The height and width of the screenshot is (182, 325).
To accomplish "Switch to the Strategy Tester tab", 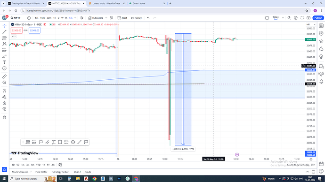I will point(60,172).
